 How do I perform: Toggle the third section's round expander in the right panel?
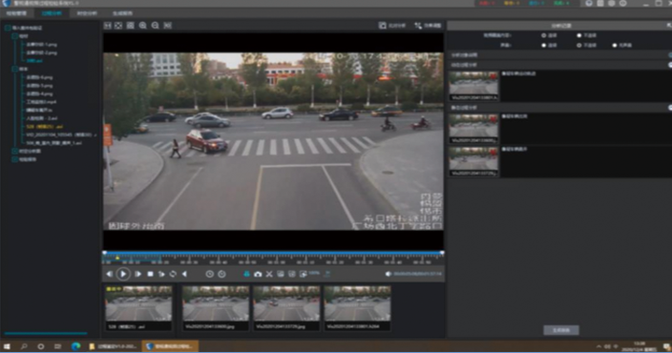pos(670,108)
